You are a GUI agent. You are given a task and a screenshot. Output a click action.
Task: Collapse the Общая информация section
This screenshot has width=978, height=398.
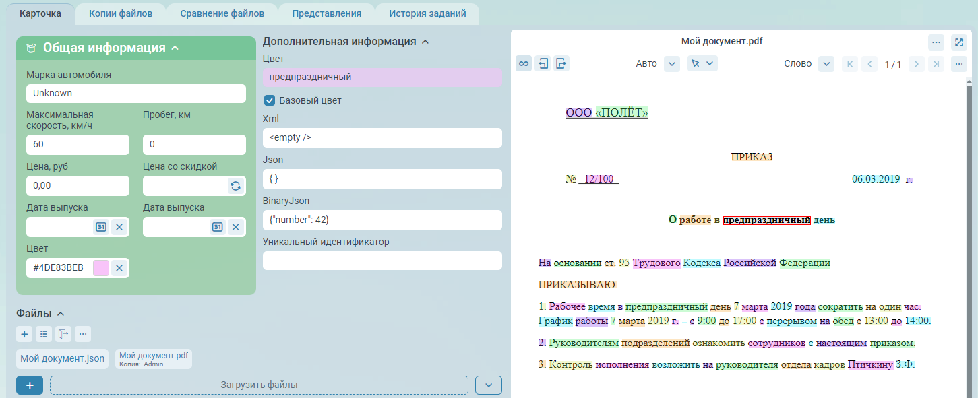click(x=175, y=48)
